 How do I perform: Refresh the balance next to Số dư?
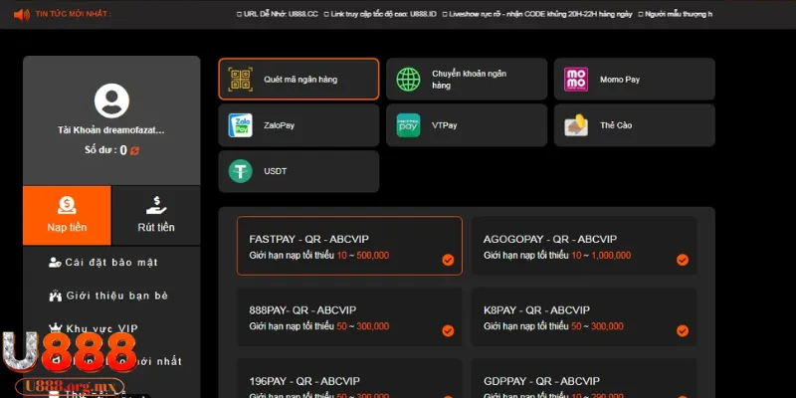click(135, 150)
